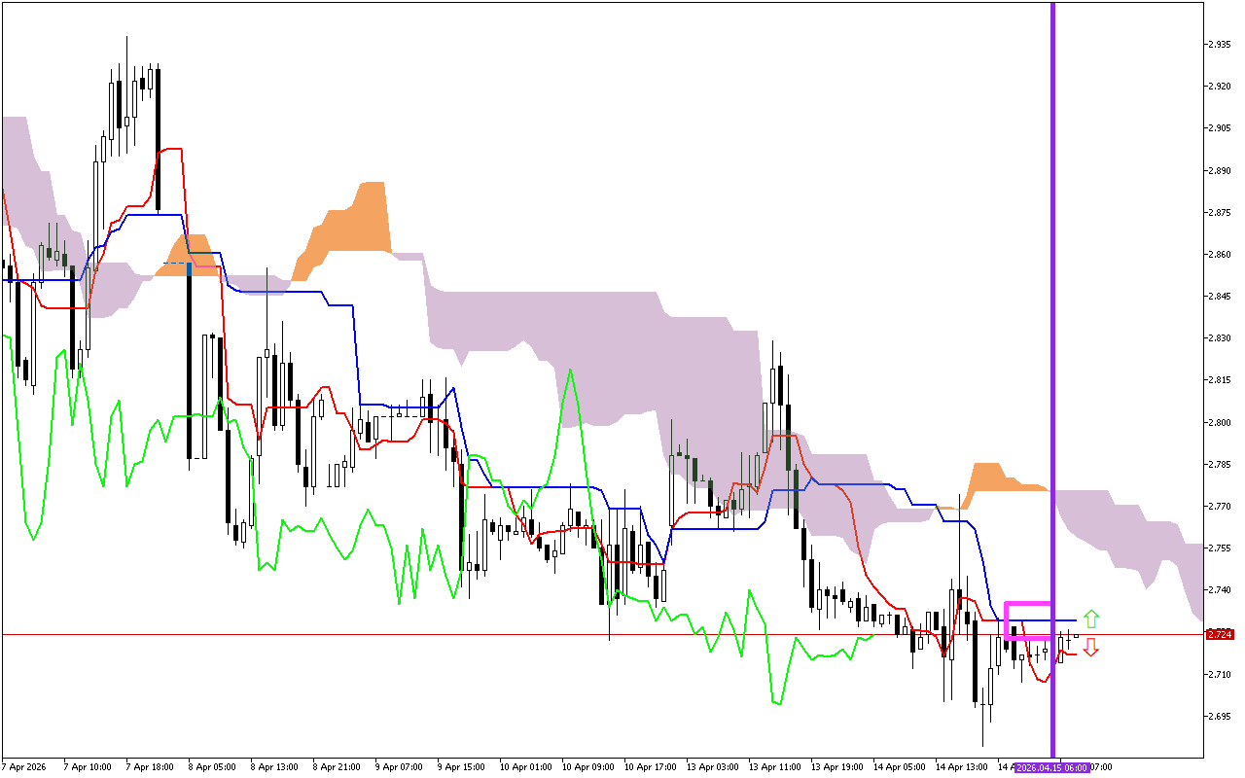Image resolution: width=1245 pixels, height=778 pixels.
Task: Click the 8 Apr 13:00 time axis label
Action: (273, 767)
